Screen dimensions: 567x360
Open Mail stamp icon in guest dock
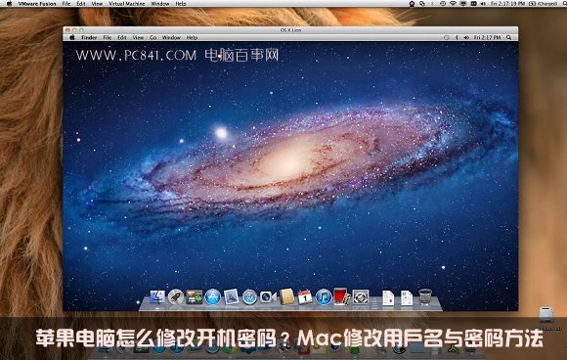pos(231,296)
